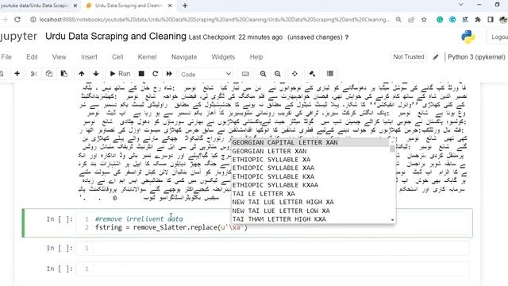The image size is (508, 286).
Task: Click the Python logo icon
Action: (468, 37)
